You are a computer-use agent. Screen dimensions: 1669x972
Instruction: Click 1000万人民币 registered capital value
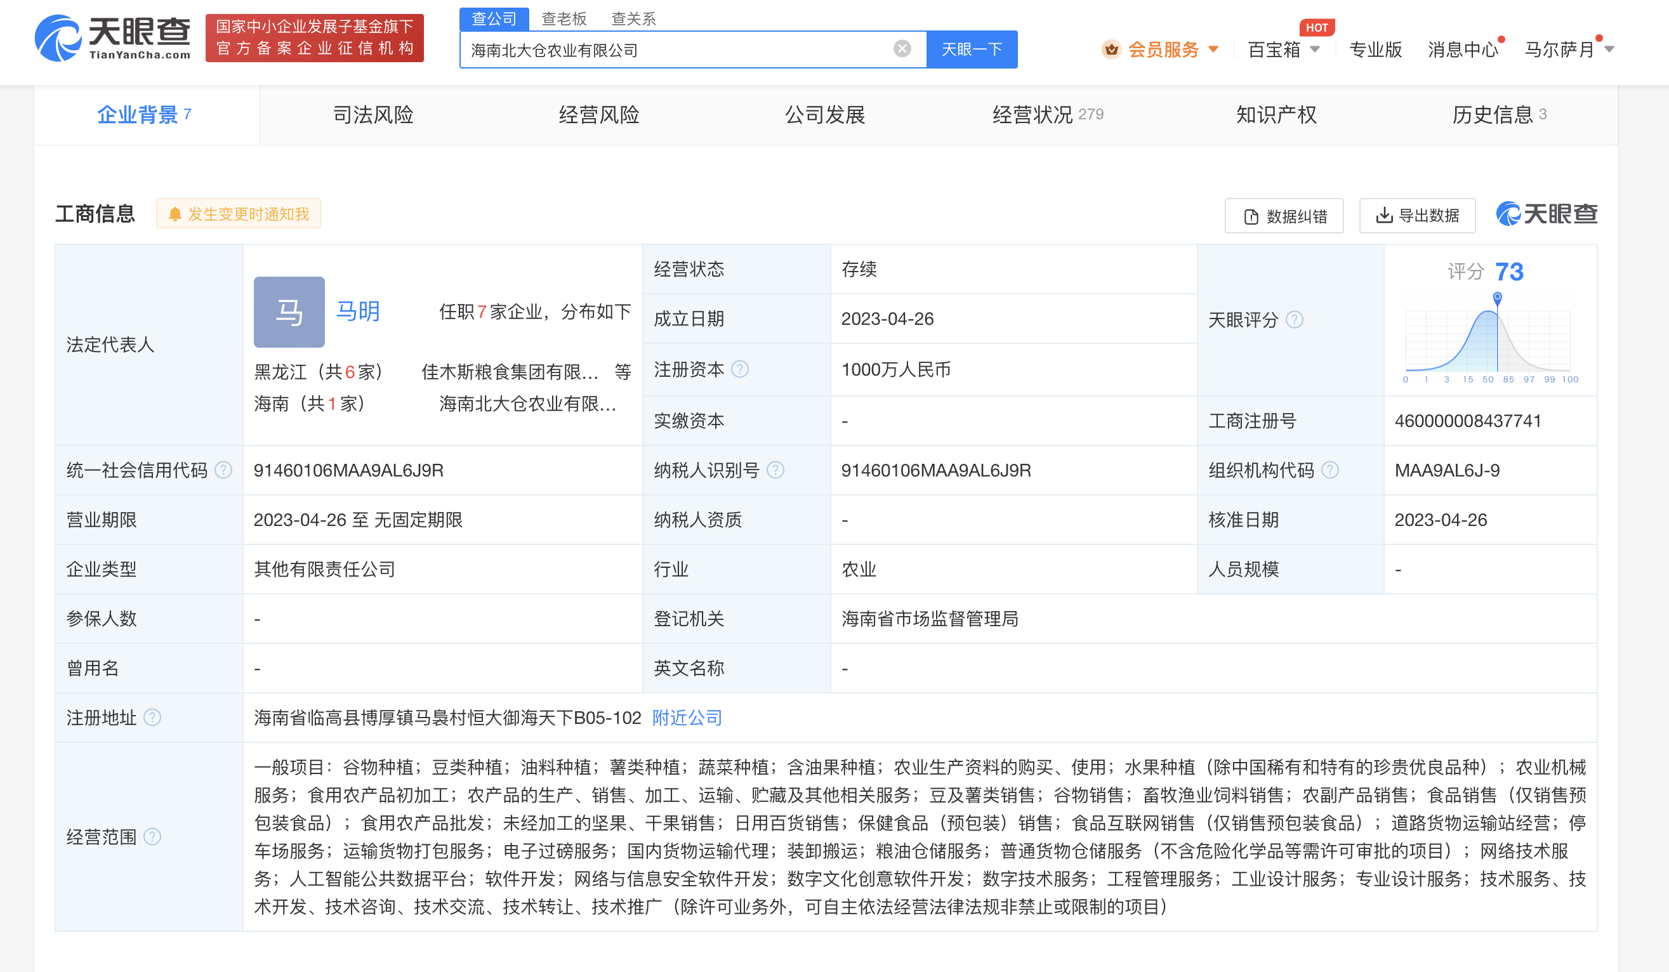[895, 369]
